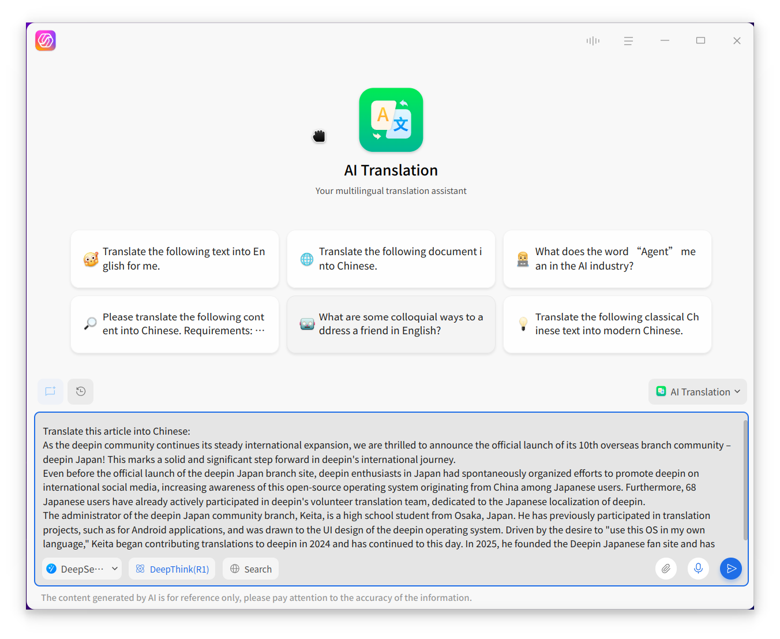Expand the AI Translation assistant selector

[697, 391]
